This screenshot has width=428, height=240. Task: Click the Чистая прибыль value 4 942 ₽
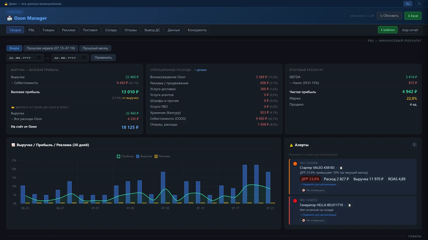pos(410,92)
